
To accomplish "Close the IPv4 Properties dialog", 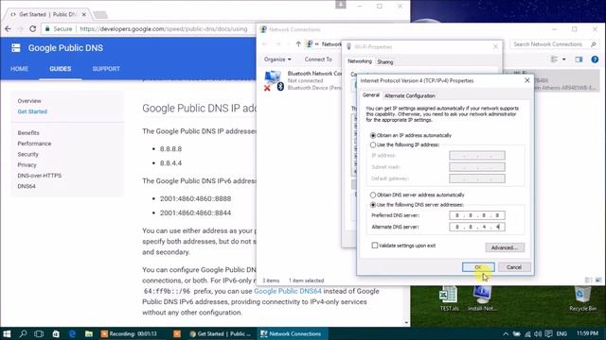I will pos(527,80).
